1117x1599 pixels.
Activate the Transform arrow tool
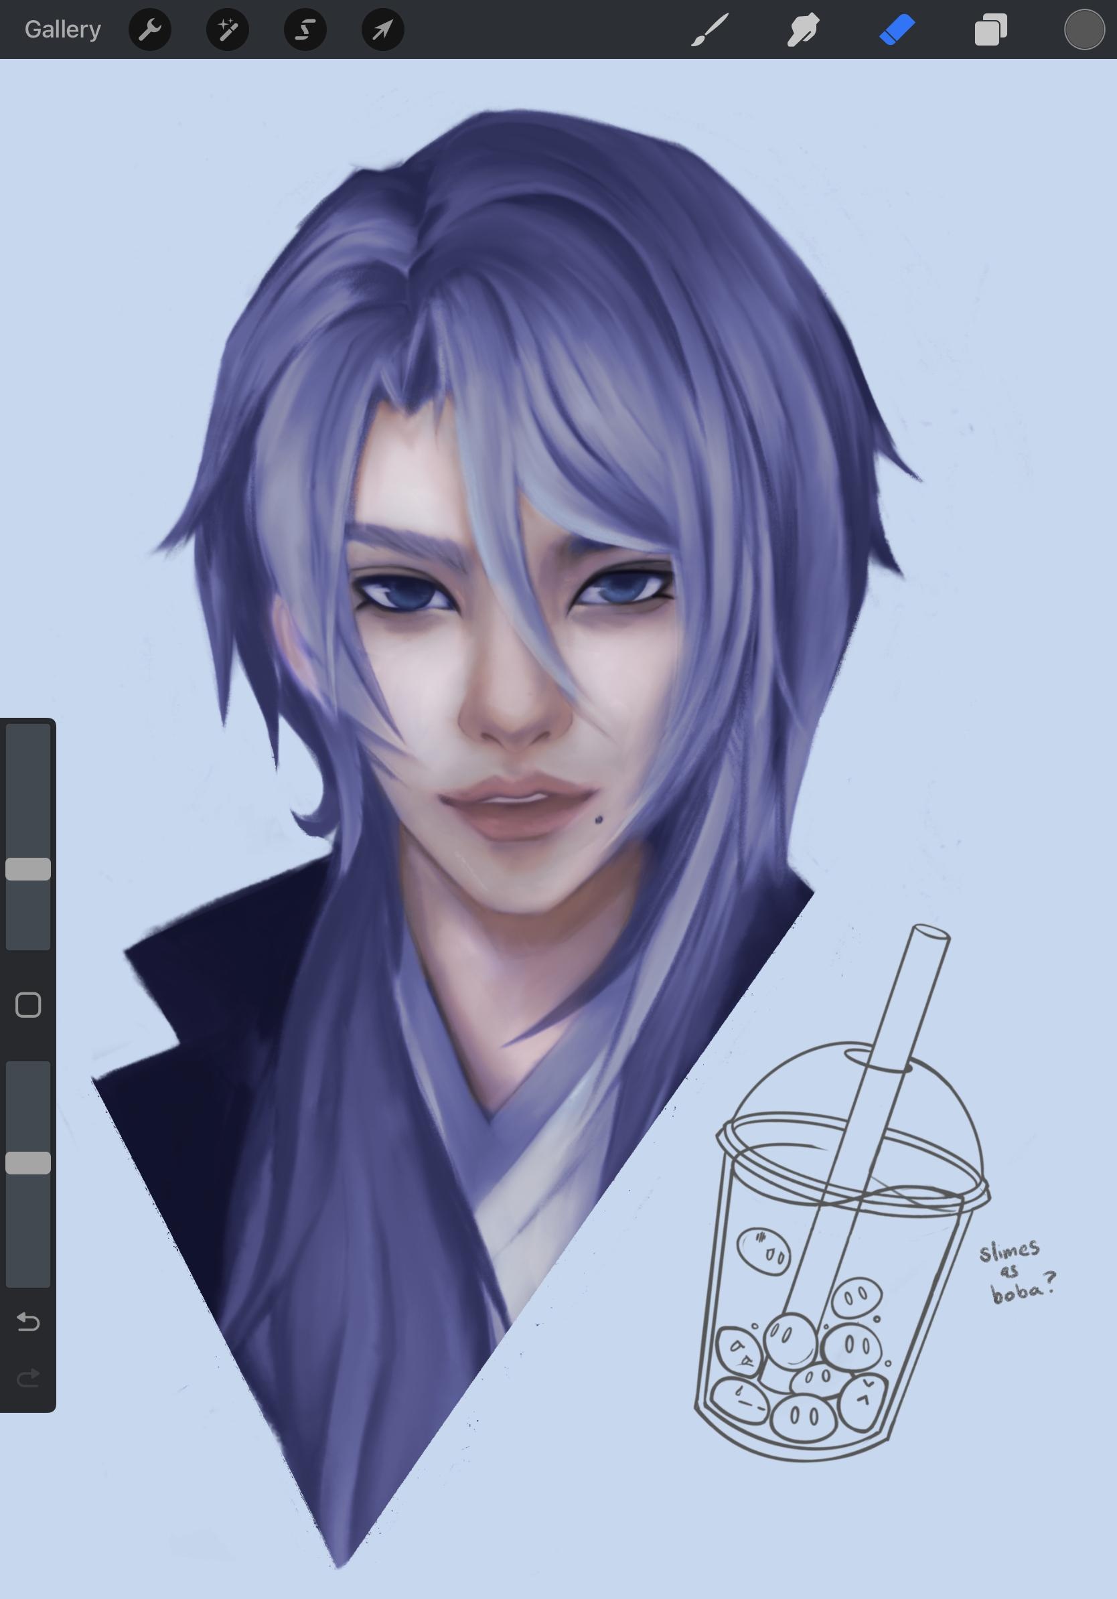pos(383,29)
